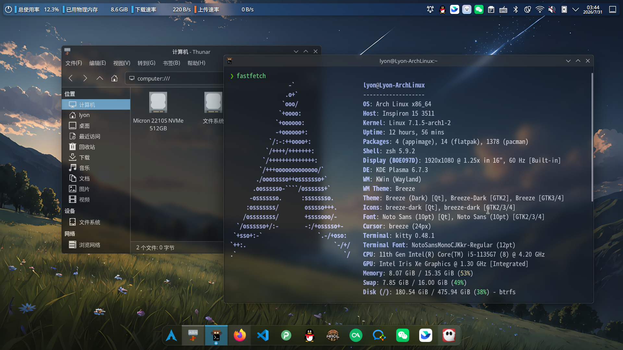This screenshot has height=350, width=623.
Task: Click the show desktop panel button
Action: [x=613, y=9]
